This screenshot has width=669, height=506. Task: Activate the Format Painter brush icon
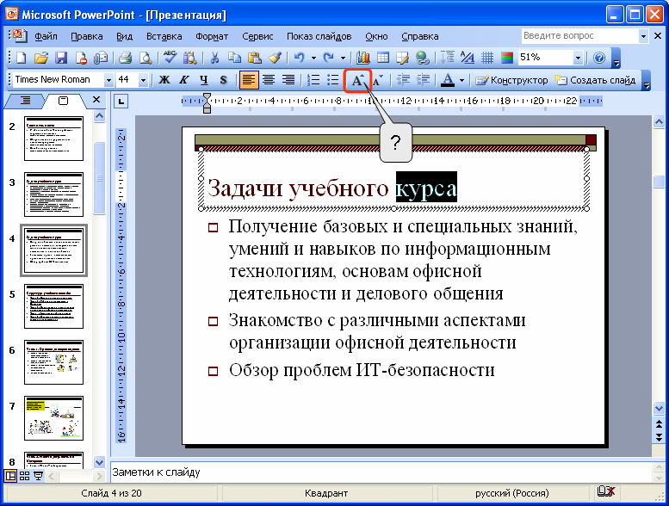pyautogui.click(x=275, y=58)
